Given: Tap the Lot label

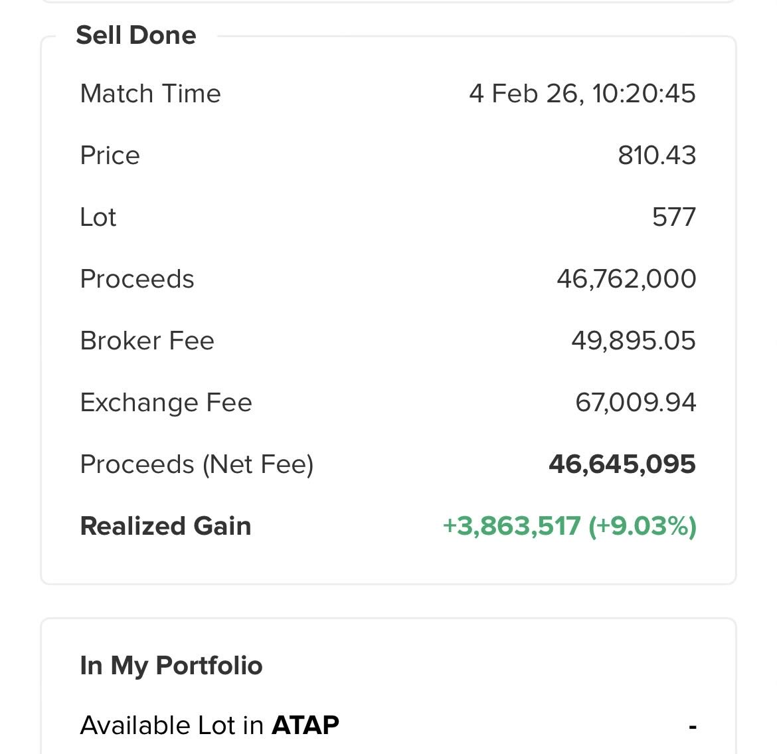Looking at the screenshot, I should (98, 217).
